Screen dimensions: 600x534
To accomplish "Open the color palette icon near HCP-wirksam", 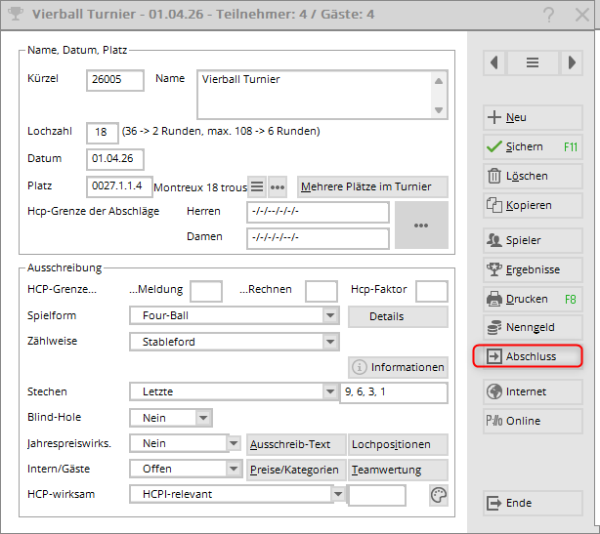I will point(438,496).
